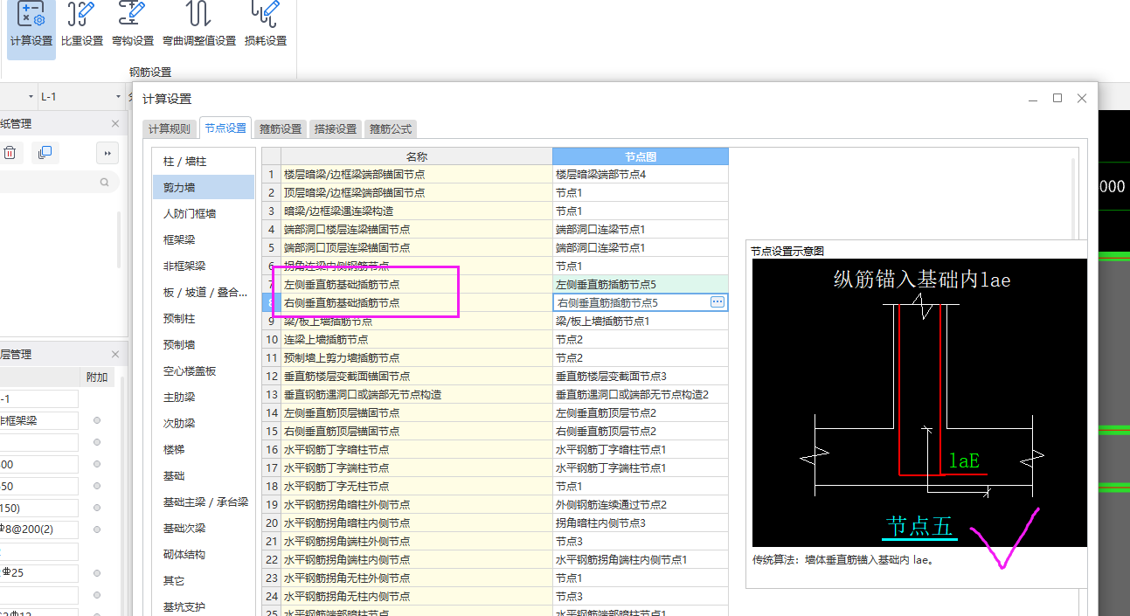Click the ellipsis button in row 8
This screenshot has height=616, width=1130.
(x=718, y=302)
